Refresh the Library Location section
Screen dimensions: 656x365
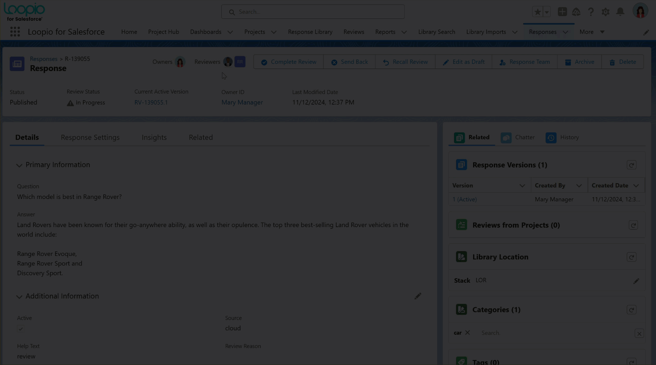tap(631, 257)
